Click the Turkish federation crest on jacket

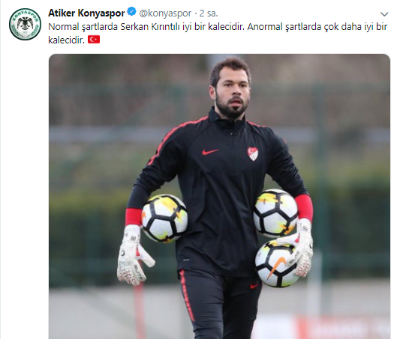click(252, 153)
